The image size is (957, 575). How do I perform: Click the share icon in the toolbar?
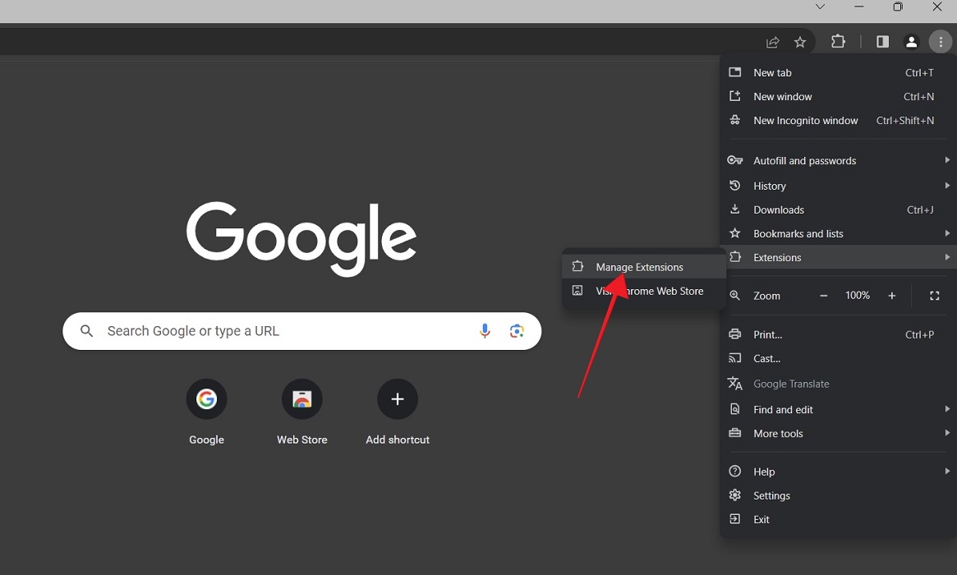(x=772, y=41)
